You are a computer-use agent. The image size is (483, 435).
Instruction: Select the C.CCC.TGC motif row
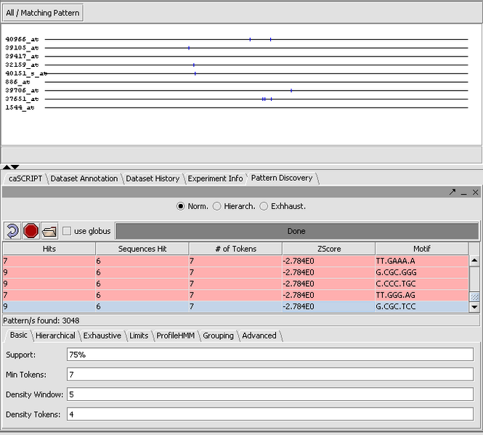point(235,284)
